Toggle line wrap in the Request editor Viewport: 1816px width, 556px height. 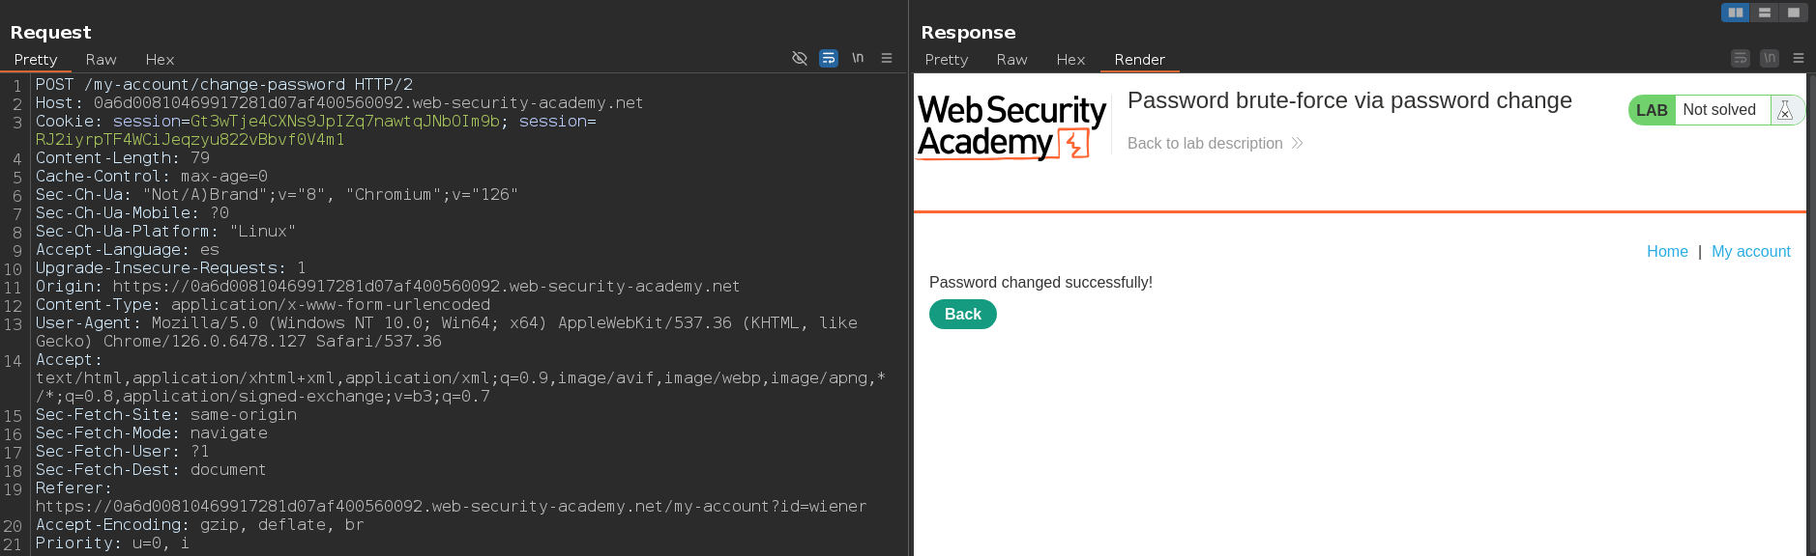tap(828, 58)
